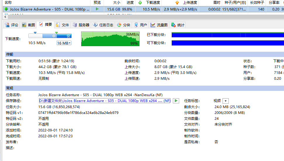The width and height of the screenshot is (284, 161).
Task: Open the 流量图 (Traffic Graph) tab
Action: [x=159, y=25]
